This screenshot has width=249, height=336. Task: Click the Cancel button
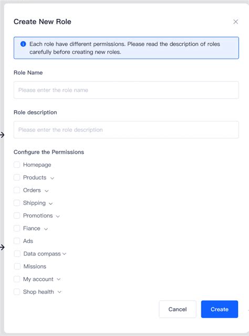tap(178, 309)
